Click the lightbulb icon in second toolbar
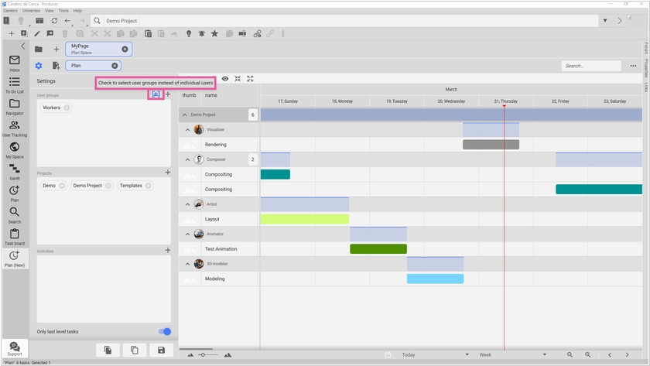This screenshot has height=366, width=650. 189,33
